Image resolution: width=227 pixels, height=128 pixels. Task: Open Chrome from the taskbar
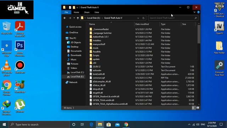pos(126,124)
